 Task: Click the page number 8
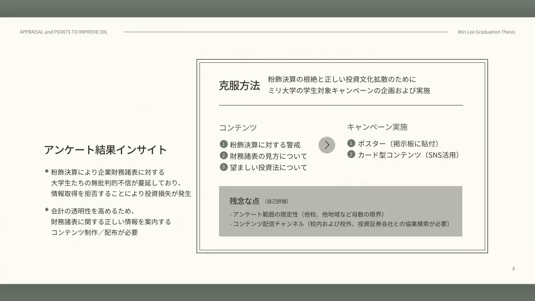513,269
